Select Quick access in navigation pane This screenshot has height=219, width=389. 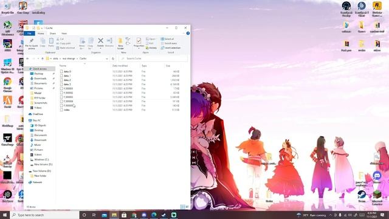coord(40,69)
